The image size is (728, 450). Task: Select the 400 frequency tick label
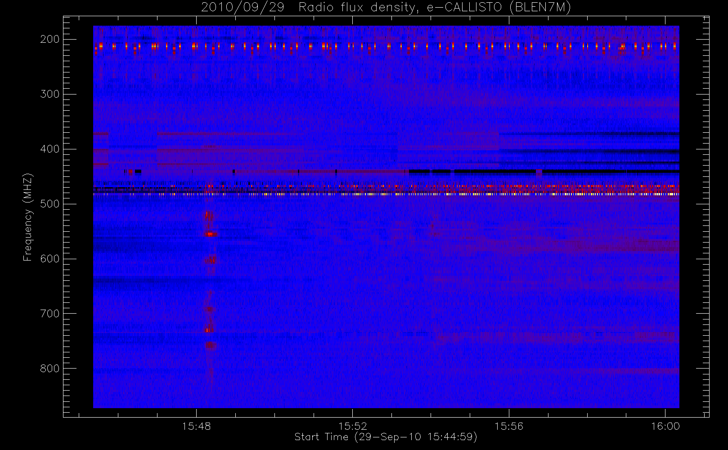[49, 149]
